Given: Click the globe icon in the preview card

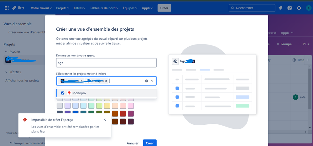Looking at the screenshot, I should tap(175, 61).
